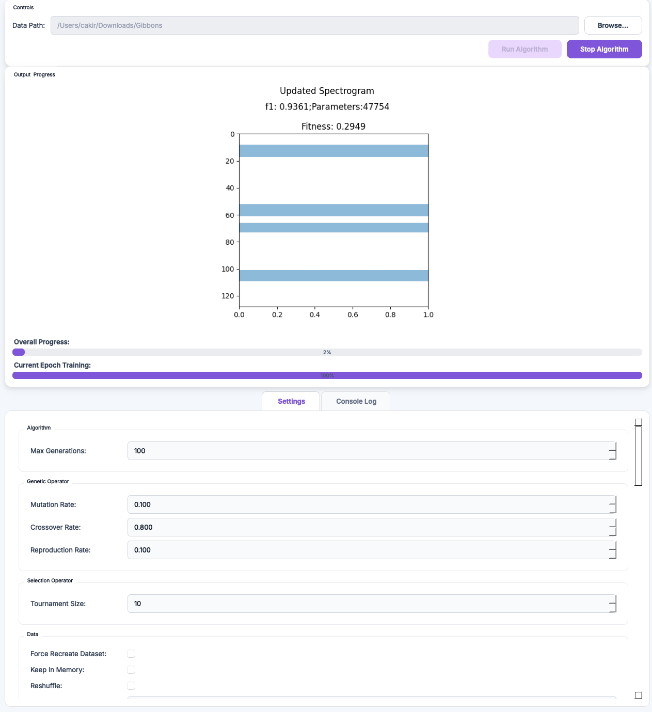This screenshot has height=712, width=652.
Task: Toggle the Keep In Memory checkbox
Action: click(x=131, y=670)
